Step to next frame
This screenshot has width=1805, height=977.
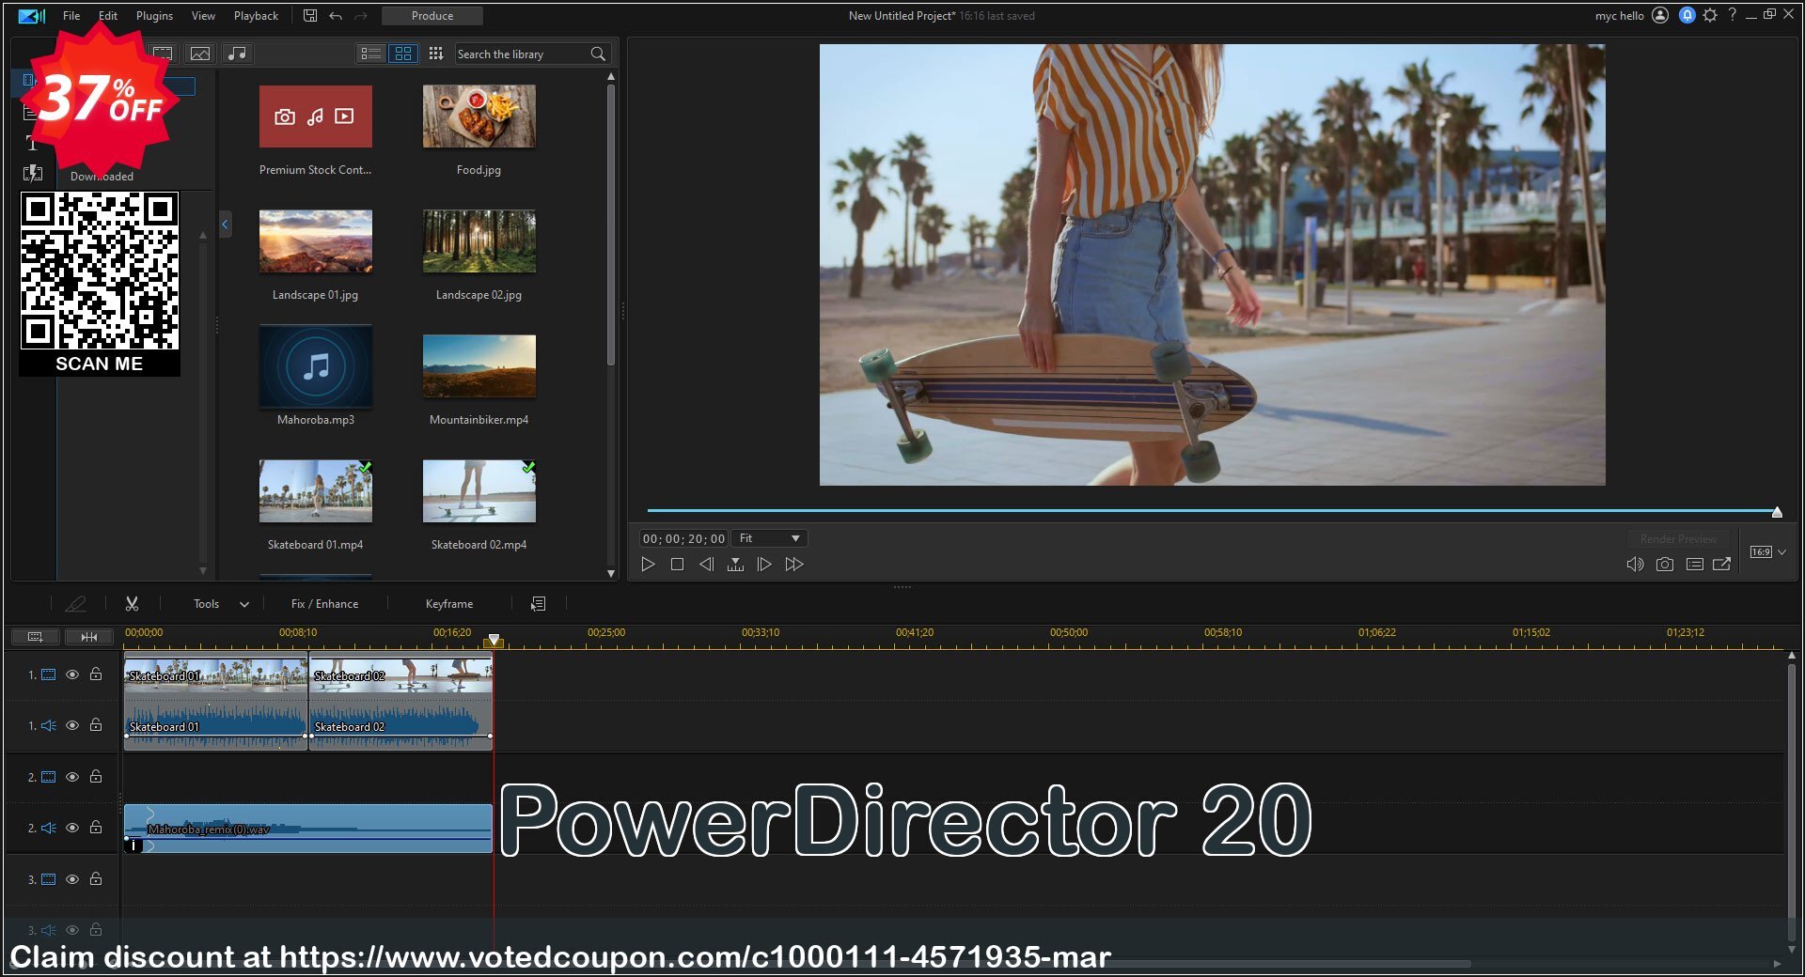[764, 565]
